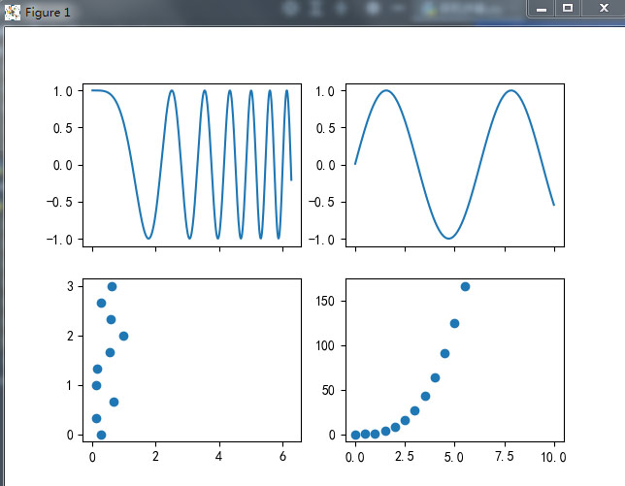Click the first trough of the top-left chirp curve
The image size is (625, 486).
click(148, 238)
